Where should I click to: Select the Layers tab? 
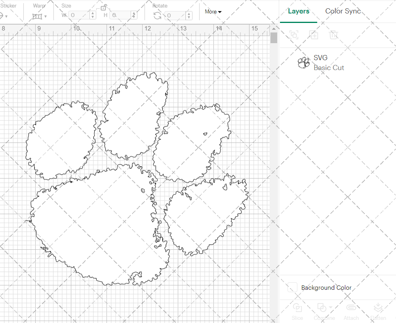point(299,11)
